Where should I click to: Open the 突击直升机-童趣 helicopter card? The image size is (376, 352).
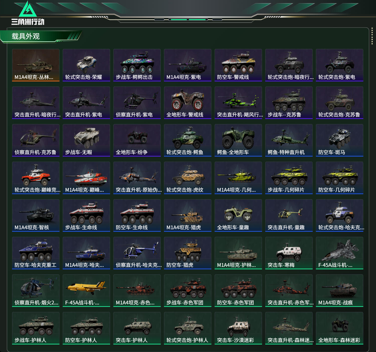[289, 215]
